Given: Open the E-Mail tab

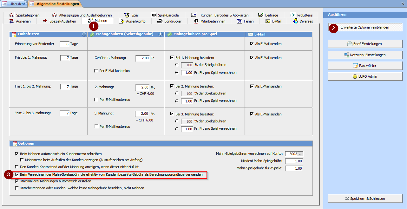Looking at the screenshot, I should click(273, 21).
